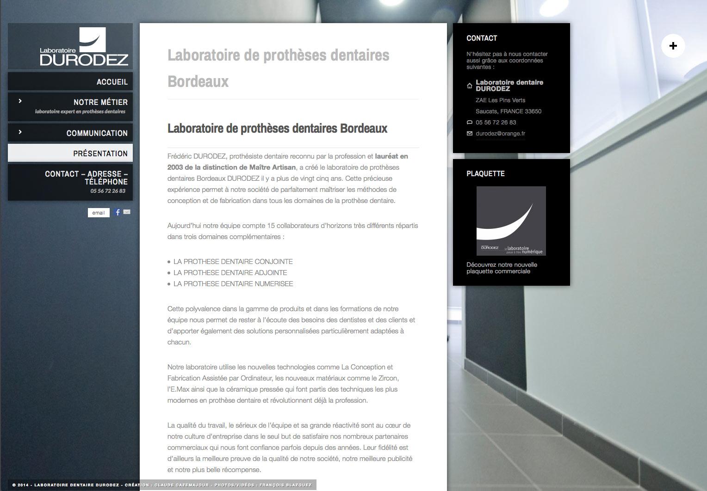Click the dark subheading 'Laboratoire de prothèses dentaires Bordeaux'

tap(277, 128)
